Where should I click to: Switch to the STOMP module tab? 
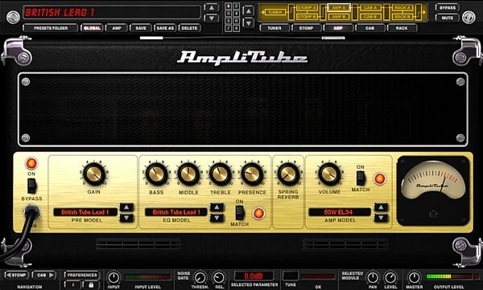click(x=306, y=28)
